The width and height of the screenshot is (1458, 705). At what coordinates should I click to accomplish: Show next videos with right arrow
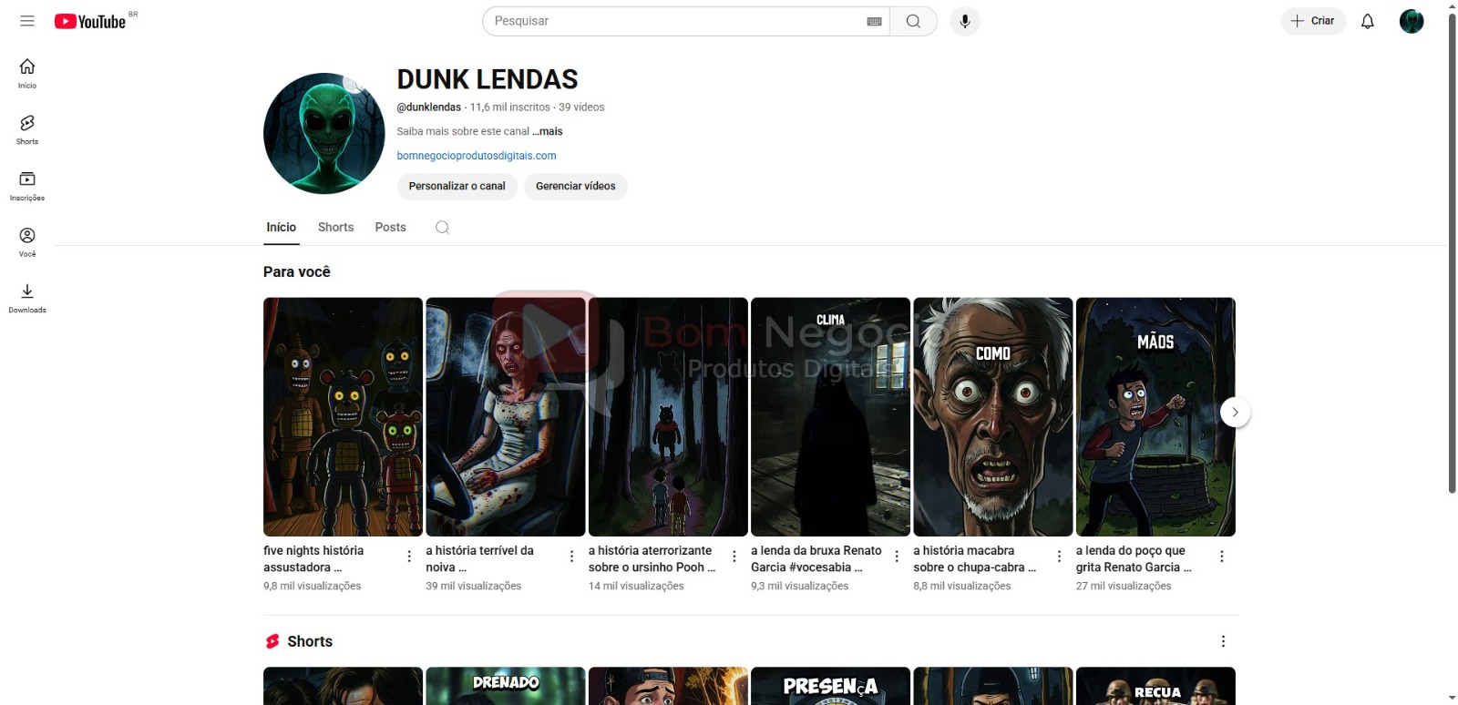1235,413
